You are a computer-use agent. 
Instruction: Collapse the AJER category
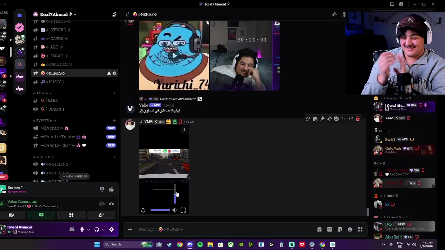[x=42, y=93]
